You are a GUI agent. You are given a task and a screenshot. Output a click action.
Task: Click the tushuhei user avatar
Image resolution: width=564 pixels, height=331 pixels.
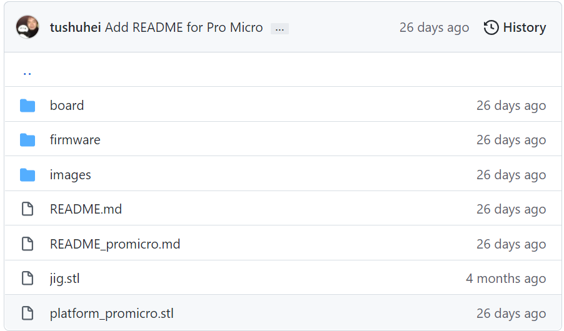point(28,27)
